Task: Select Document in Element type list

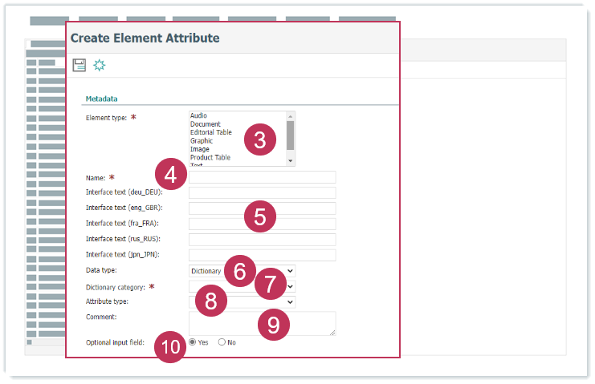Action: [x=206, y=124]
